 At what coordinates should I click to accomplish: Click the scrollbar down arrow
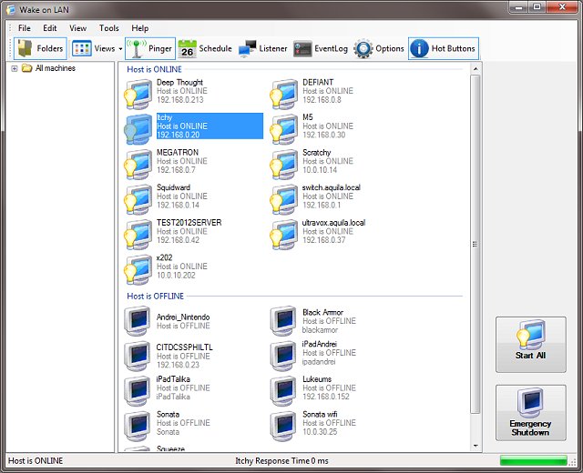pyautogui.click(x=476, y=446)
